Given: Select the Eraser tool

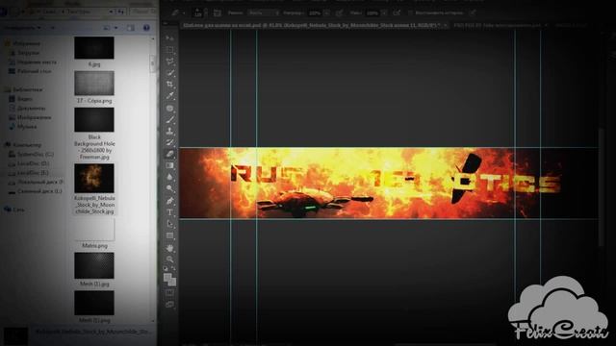Looking at the screenshot, I should (x=169, y=154).
